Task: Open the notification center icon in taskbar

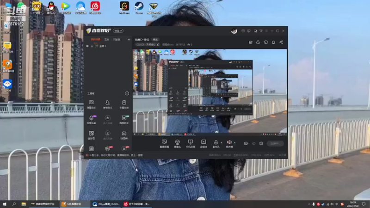Action: tap(364, 204)
